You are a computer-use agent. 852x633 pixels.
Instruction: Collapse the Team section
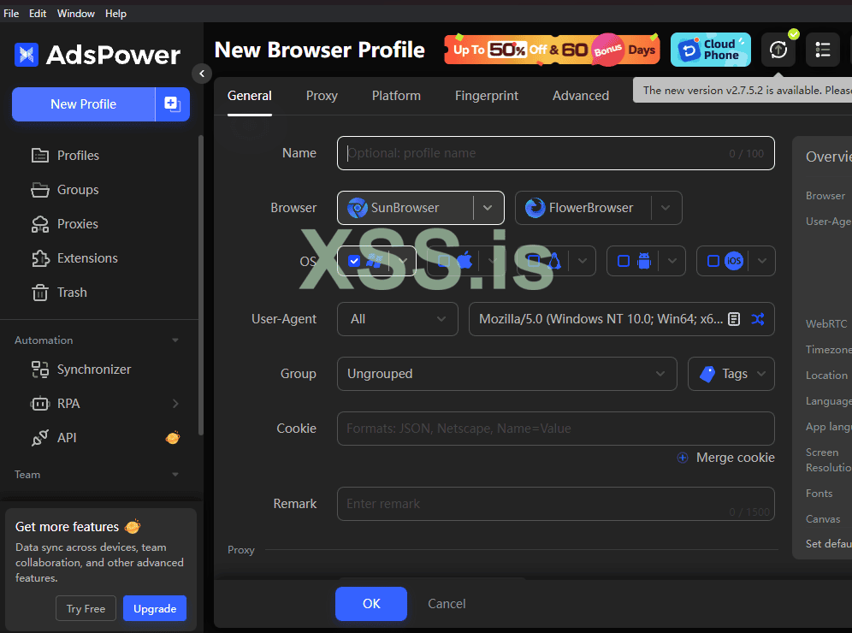pyautogui.click(x=175, y=475)
